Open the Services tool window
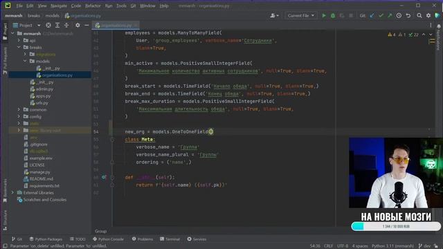The image size is (443, 249). [197, 239]
